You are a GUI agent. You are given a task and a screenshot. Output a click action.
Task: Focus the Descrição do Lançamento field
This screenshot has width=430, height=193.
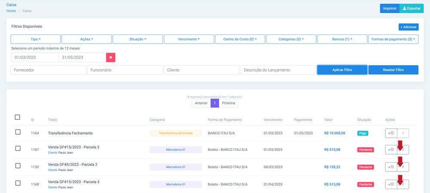tap(278, 70)
